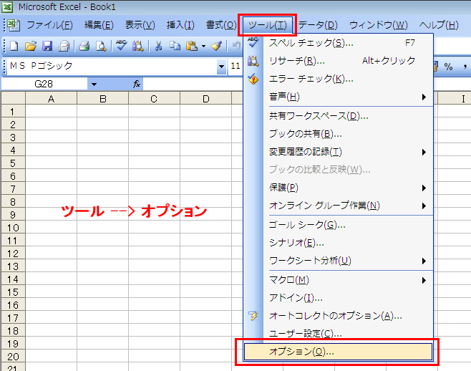Screen dimensions: 471x371
Task: Expand the オンライン グループ作業(N) submenu
Action: (424, 206)
